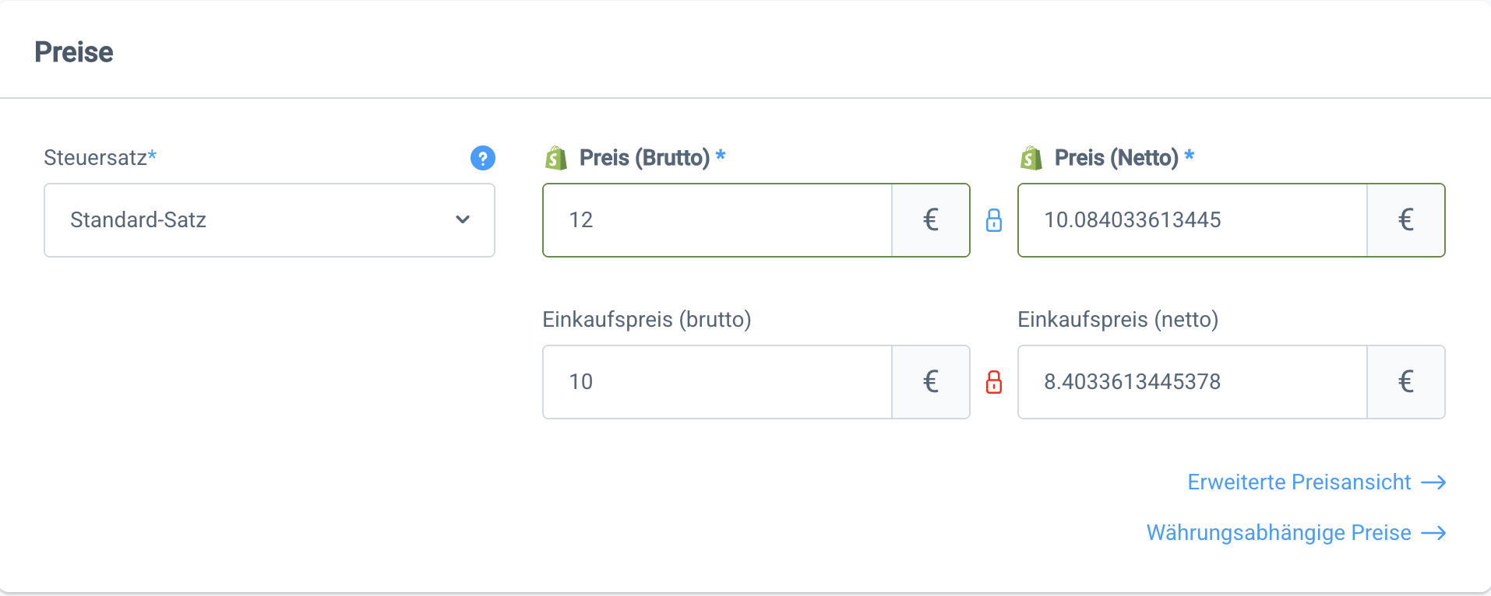The height and width of the screenshot is (596, 1491).
Task: Click the euro symbol of Einkaufspreis (brutto)
Action: 930,382
